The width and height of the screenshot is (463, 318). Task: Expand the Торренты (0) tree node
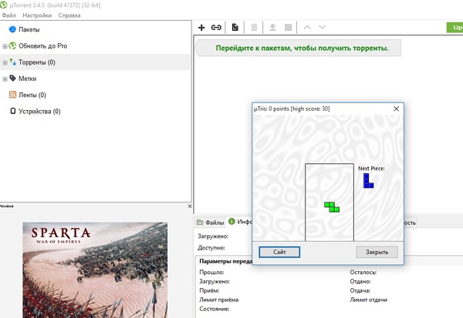pos(5,62)
